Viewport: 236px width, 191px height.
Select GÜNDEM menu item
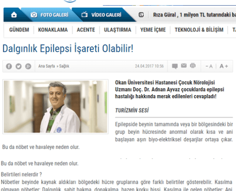(x=19, y=30)
